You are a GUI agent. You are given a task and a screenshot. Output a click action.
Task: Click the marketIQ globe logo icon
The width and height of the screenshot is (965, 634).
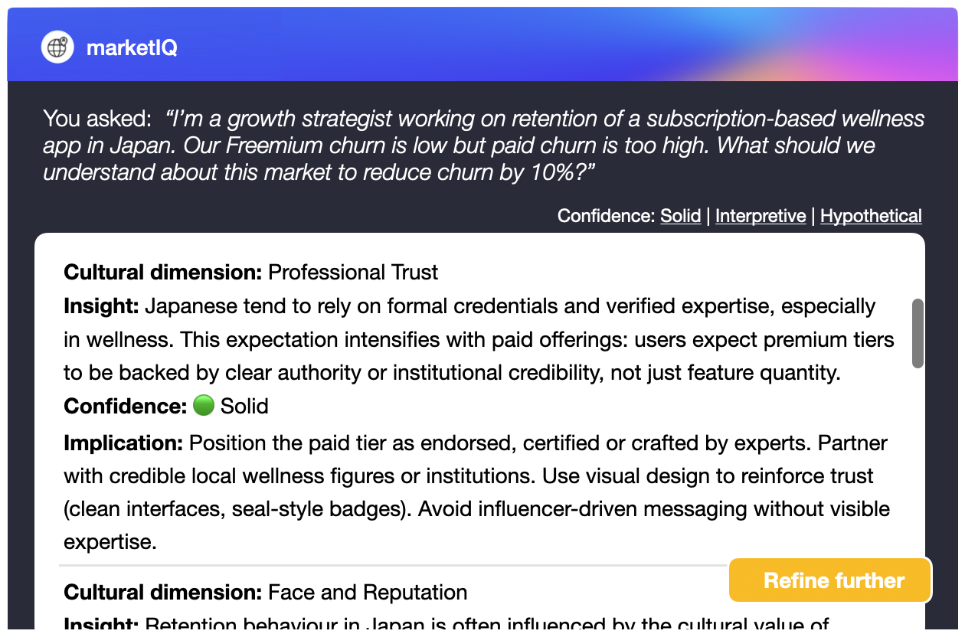pyautogui.click(x=57, y=47)
